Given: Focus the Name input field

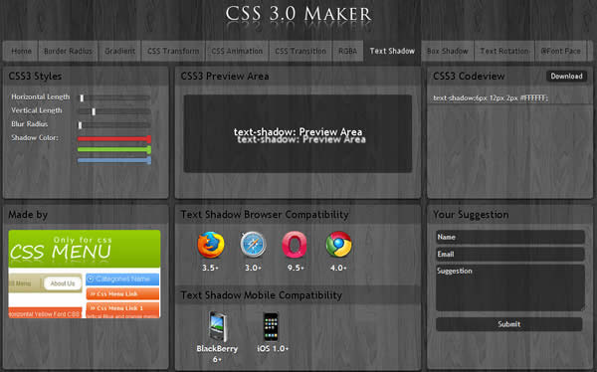Looking at the screenshot, I should (510, 237).
